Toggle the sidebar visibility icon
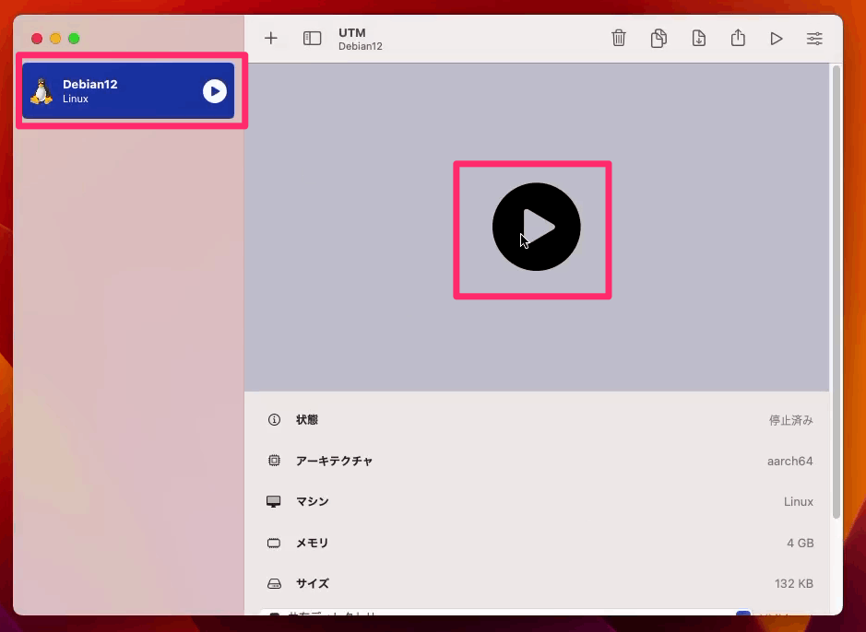Viewport: 866px width, 632px height. point(312,38)
